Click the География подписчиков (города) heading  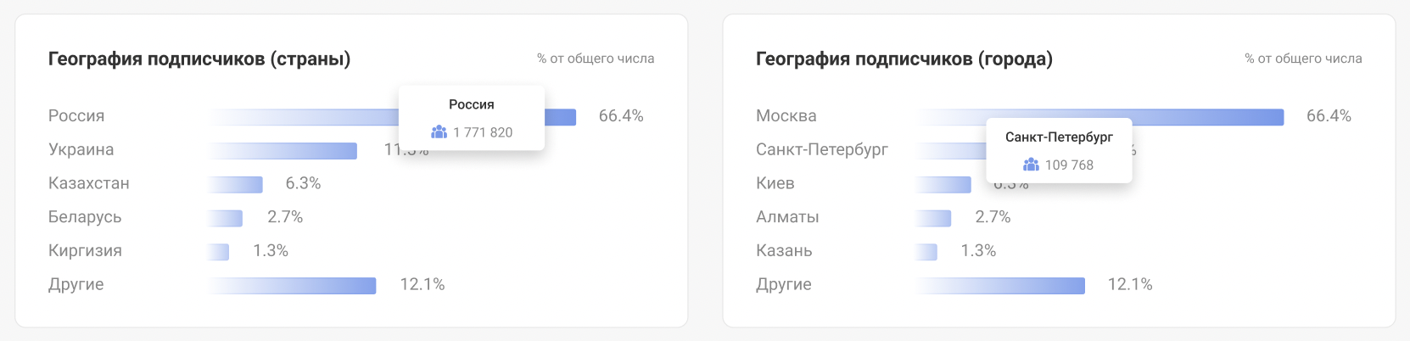click(x=904, y=59)
